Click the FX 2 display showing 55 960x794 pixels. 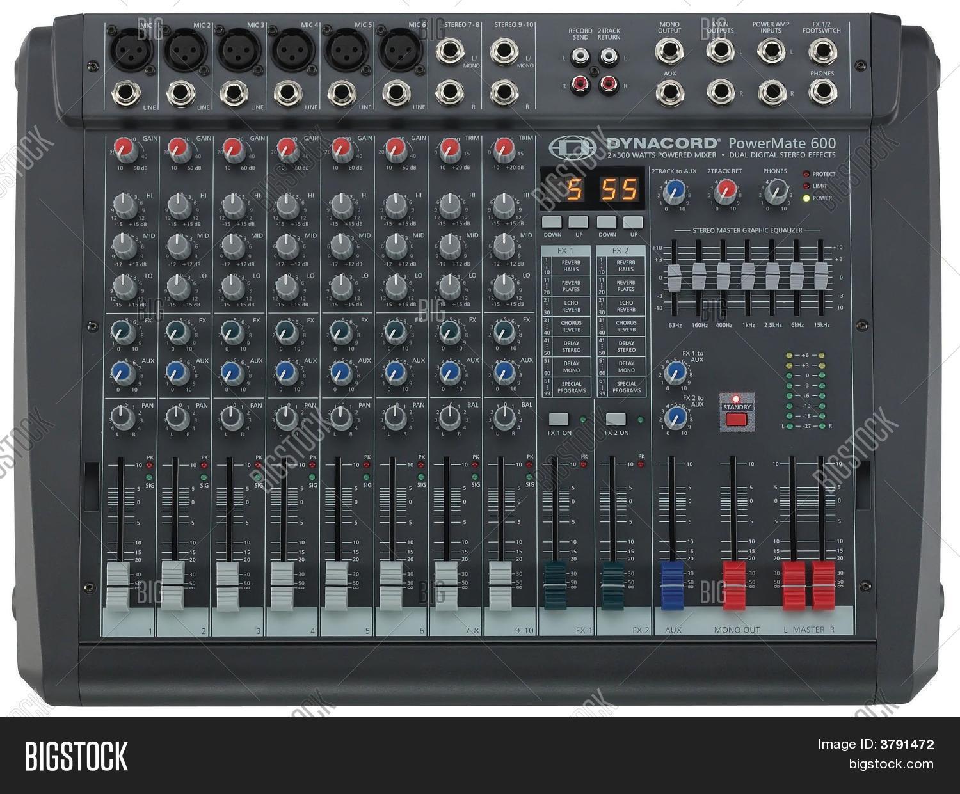(x=619, y=189)
